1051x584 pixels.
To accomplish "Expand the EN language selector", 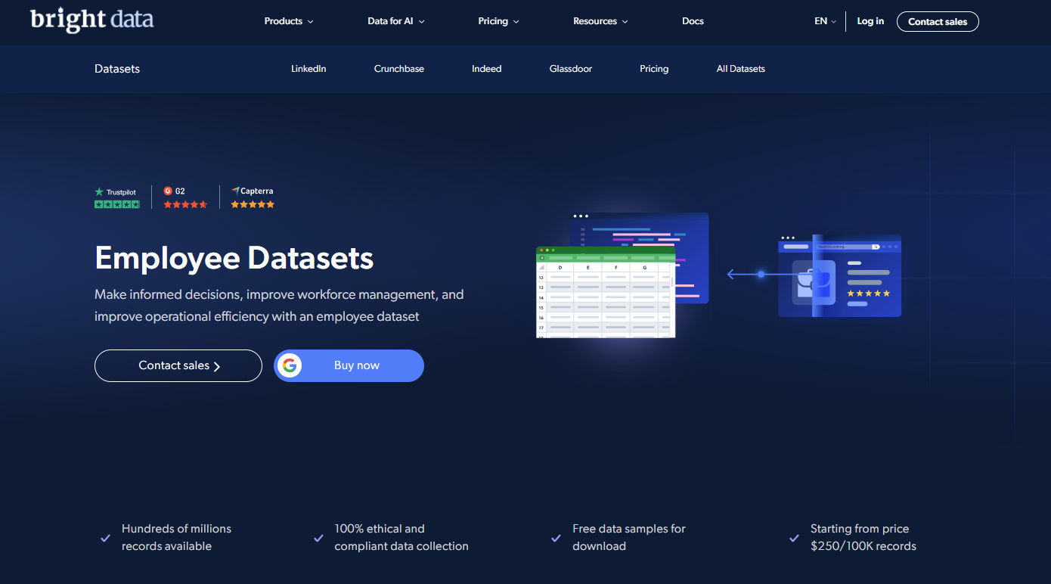I will tap(826, 21).
